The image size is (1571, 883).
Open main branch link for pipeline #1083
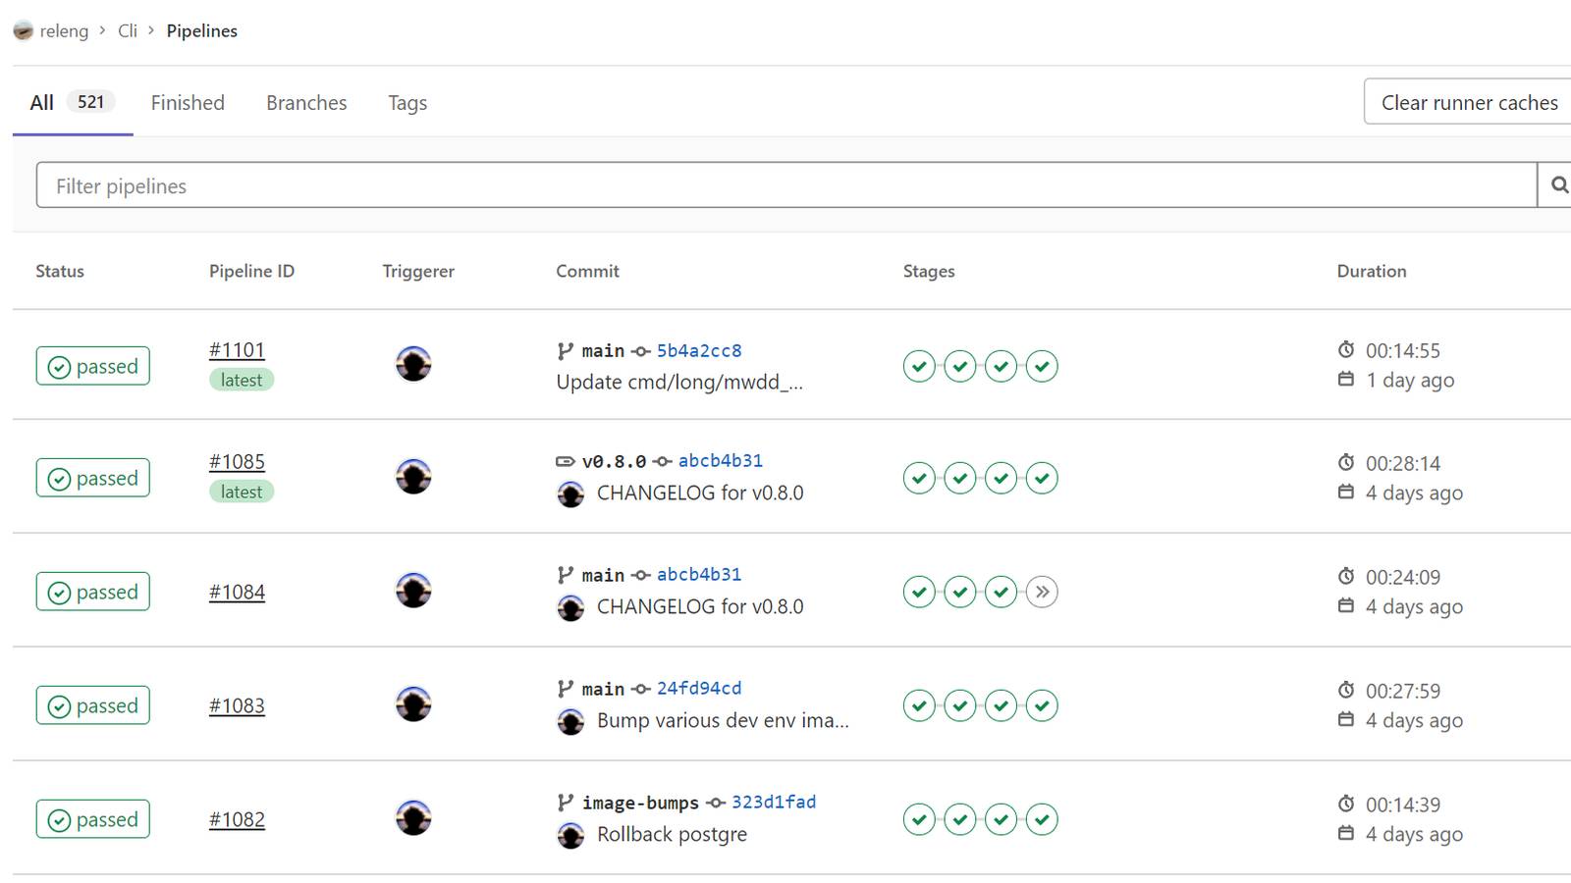coord(603,689)
